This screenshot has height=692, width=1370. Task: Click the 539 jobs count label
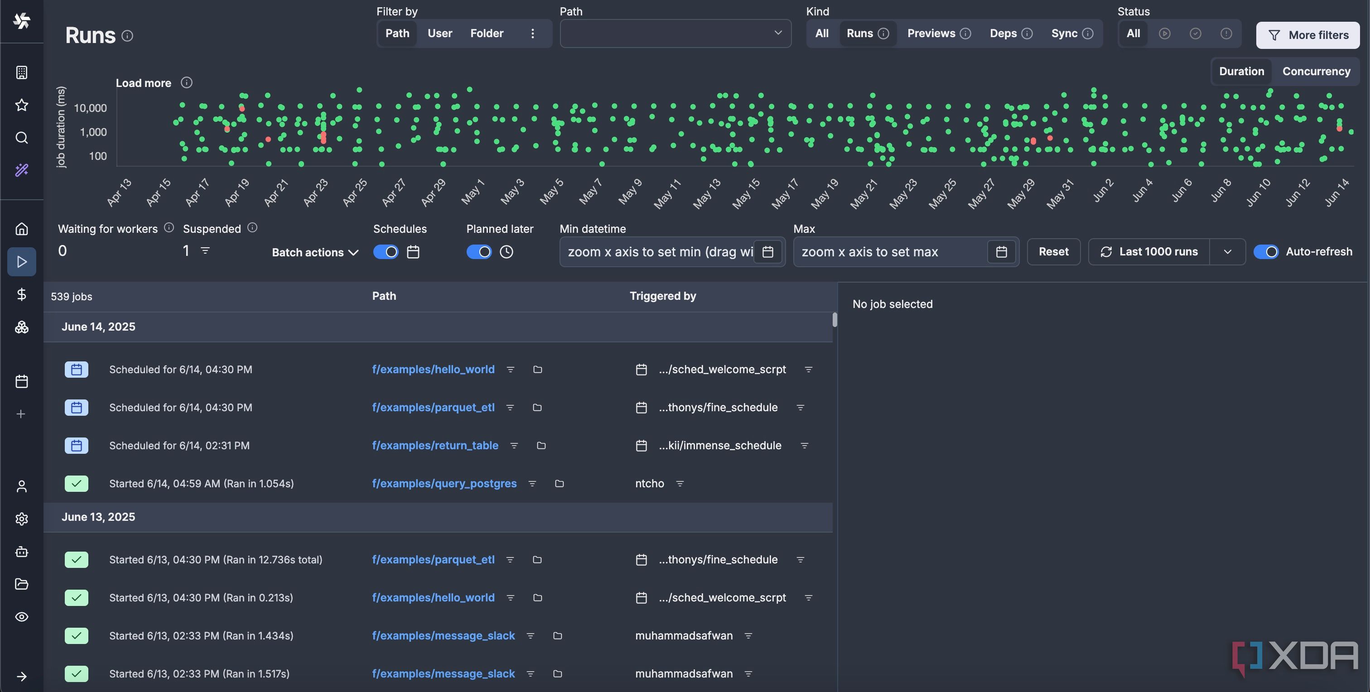click(x=71, y=297)
